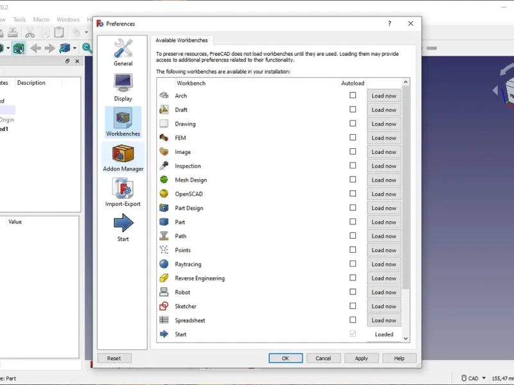Enable autoload for Spreadsheet workbench
Viewport: 514px width, 385px height.
coord(353,320)
